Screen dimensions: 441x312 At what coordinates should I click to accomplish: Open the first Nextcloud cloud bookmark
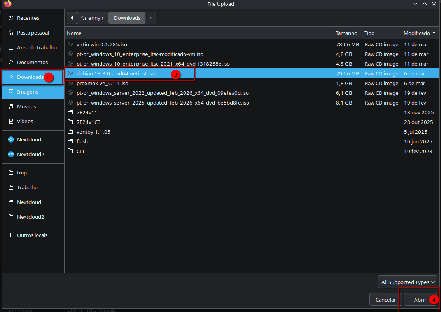[x=29, y=139]
